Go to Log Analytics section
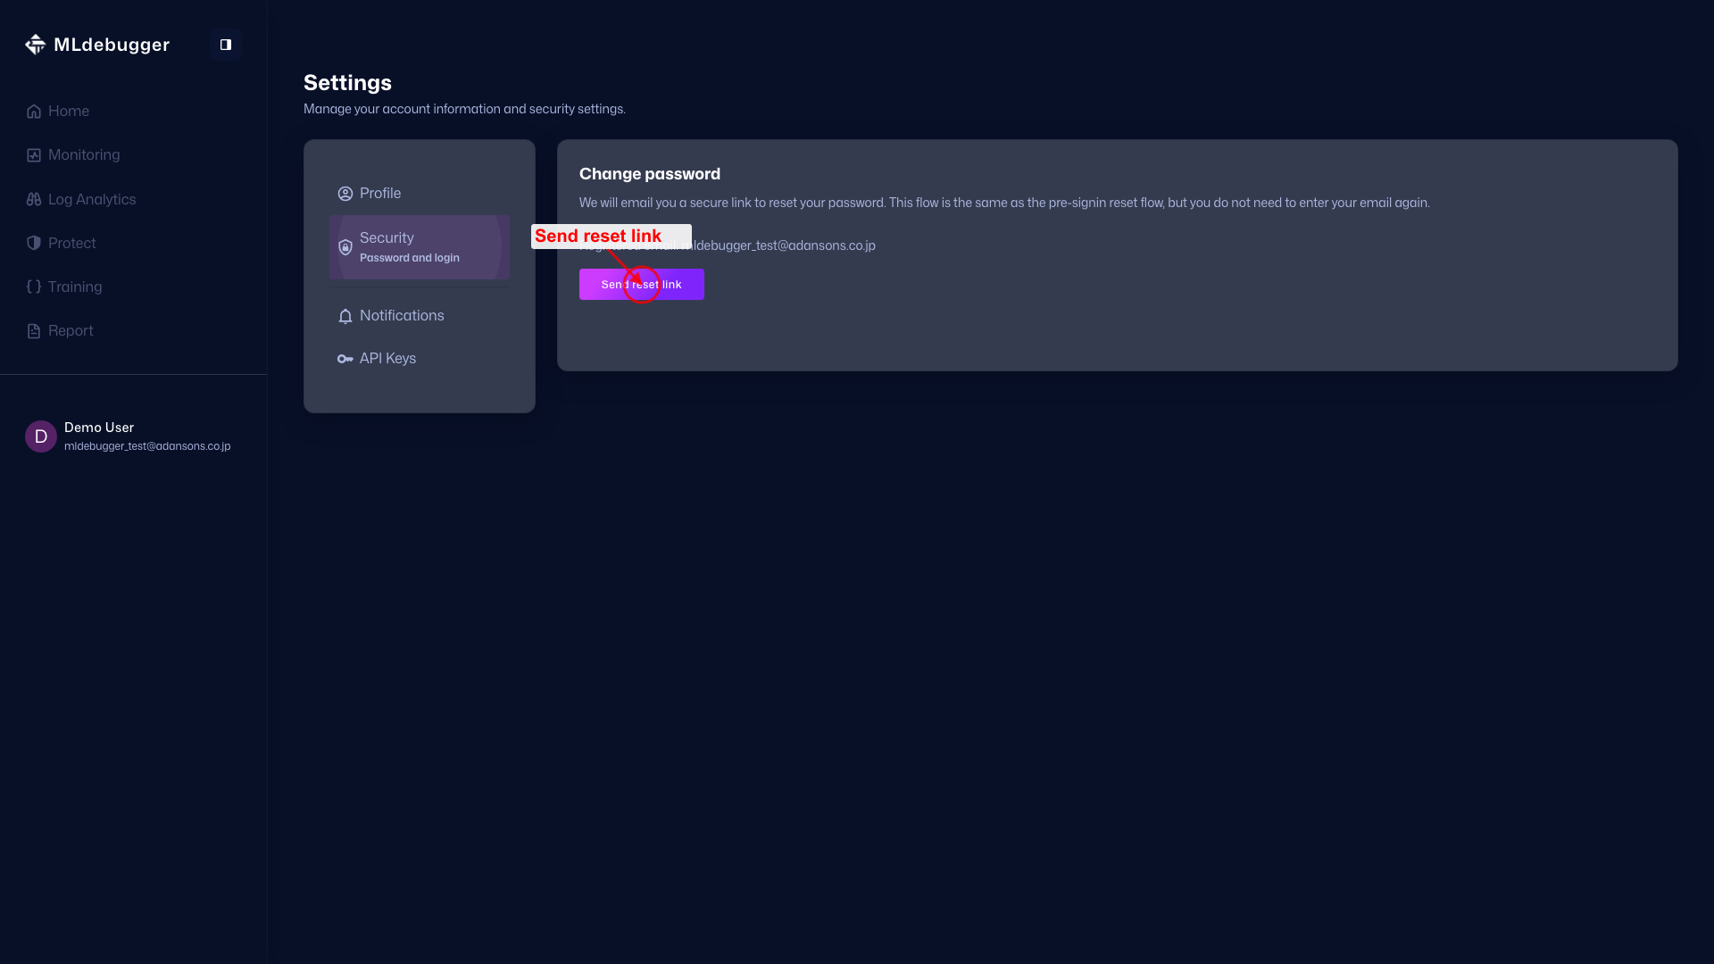1714x964 pixels. pyautogui.click(x=91, y=200)
